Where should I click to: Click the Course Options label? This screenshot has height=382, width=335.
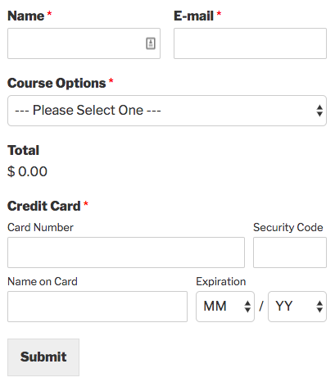tap(57, 83)
